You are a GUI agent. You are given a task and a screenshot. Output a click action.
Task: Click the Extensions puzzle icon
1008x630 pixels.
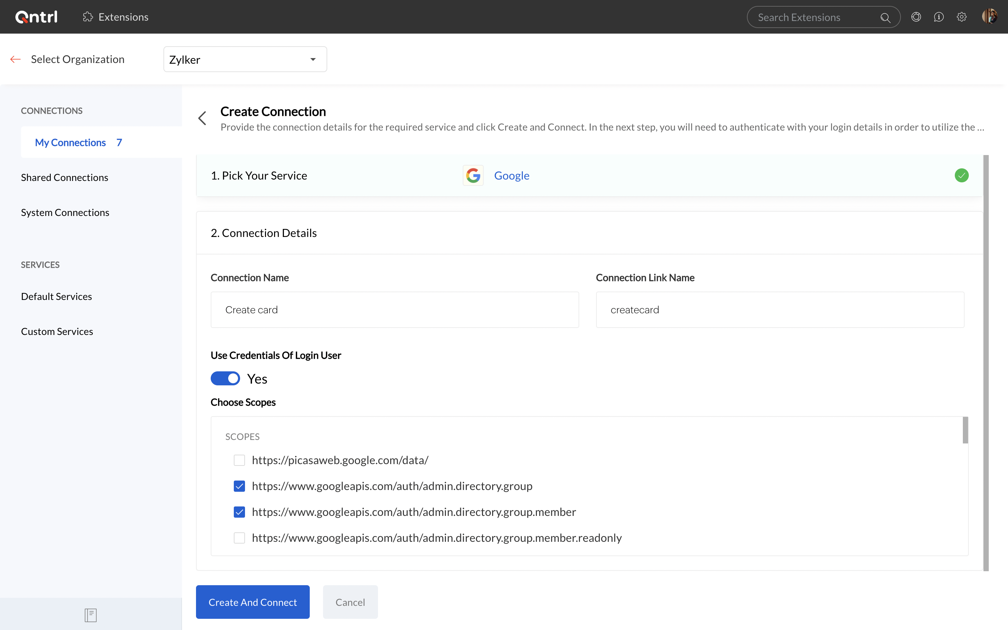coord(87,17)
